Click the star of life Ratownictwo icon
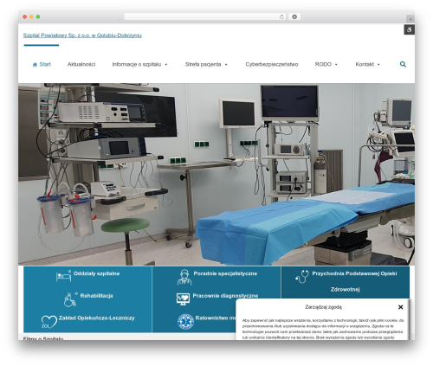The image size is (433, 366). (185, 322)
